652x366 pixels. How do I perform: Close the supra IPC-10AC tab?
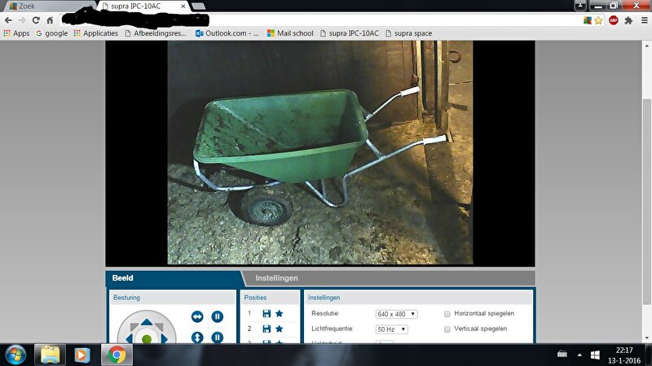183,7
